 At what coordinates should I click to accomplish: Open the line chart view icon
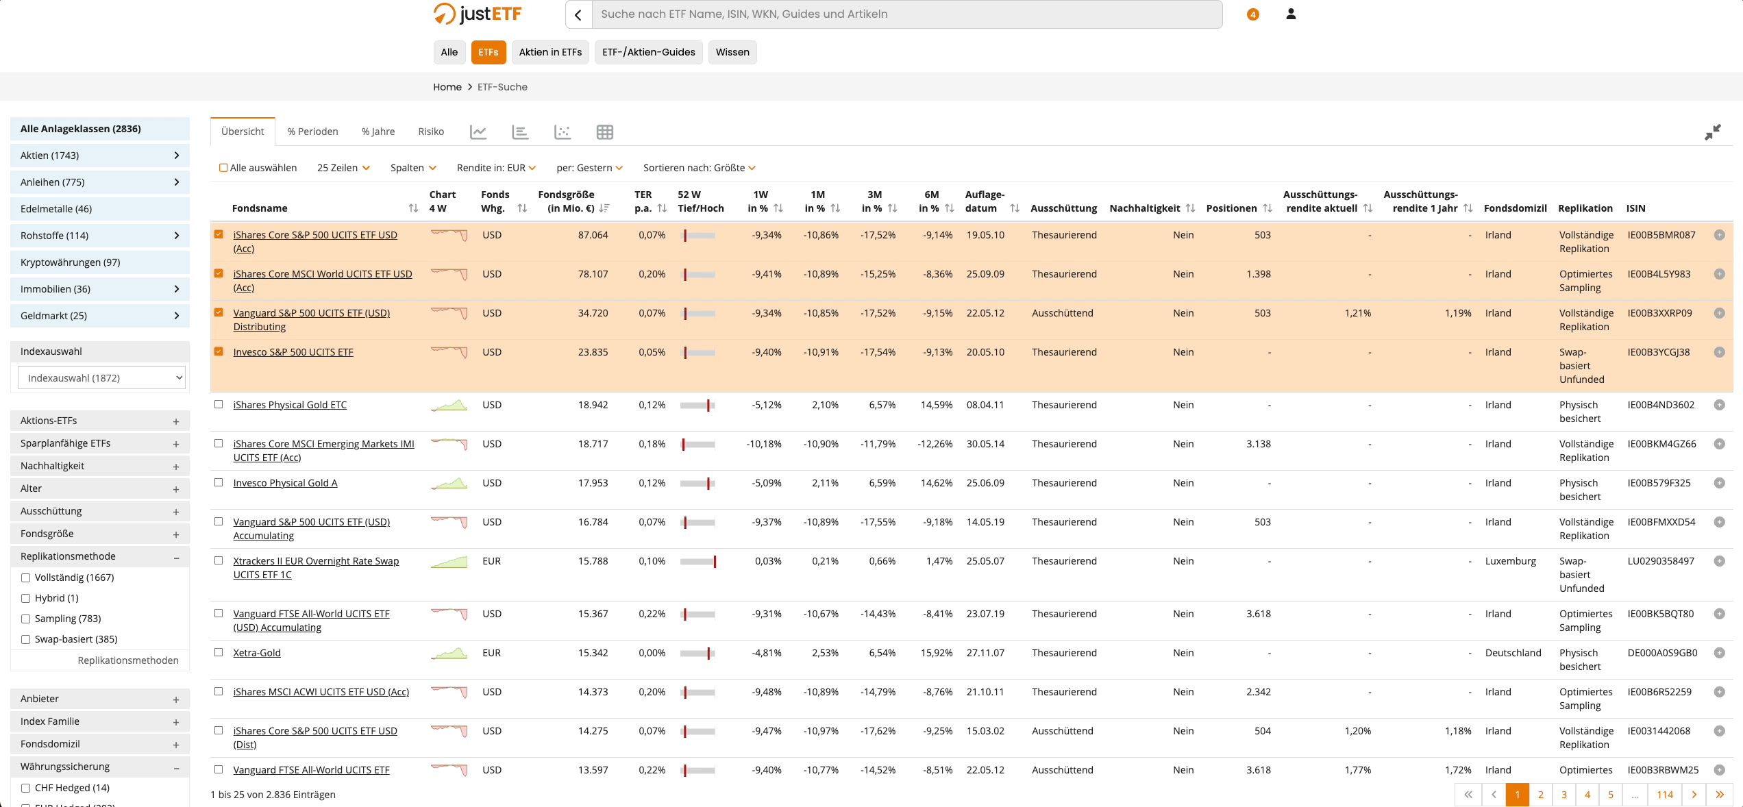click(x=478, y=132)
